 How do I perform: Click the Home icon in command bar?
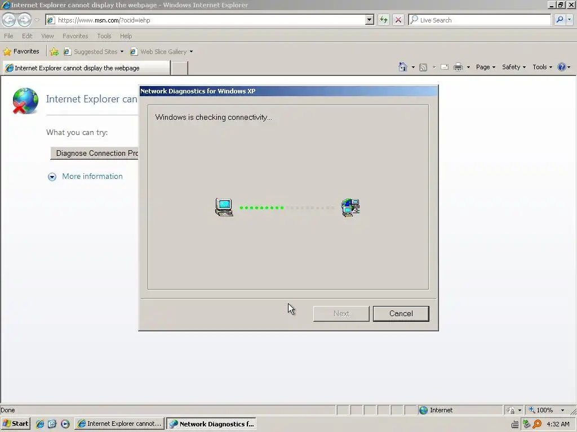(403, 67)
